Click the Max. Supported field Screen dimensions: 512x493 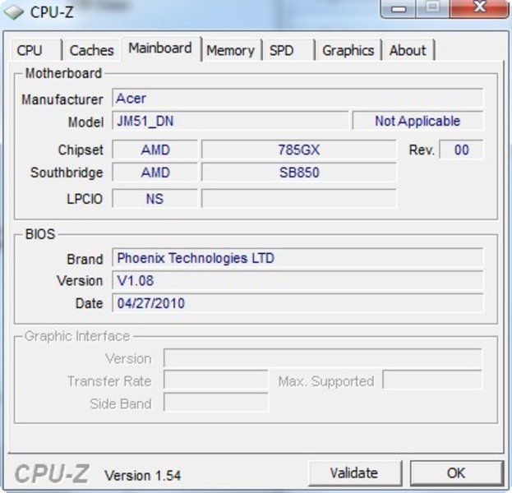pyautogui.click(x=432, y=380)
